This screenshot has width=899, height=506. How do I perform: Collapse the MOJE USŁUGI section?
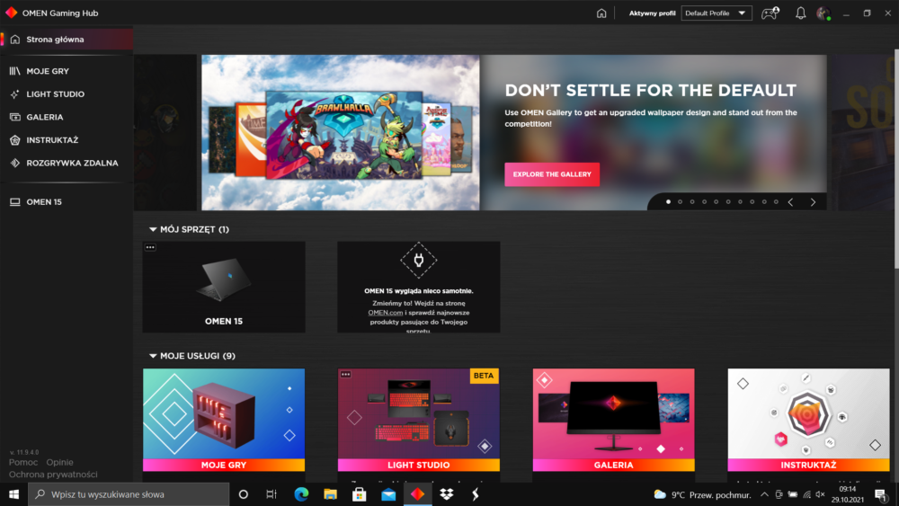click(153, 356)
